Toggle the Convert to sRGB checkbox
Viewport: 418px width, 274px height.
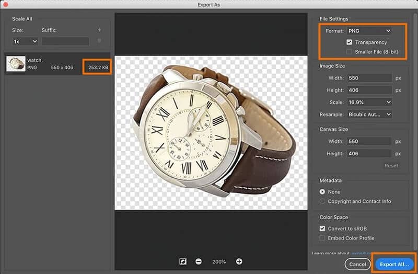click(x=322, y=229)
